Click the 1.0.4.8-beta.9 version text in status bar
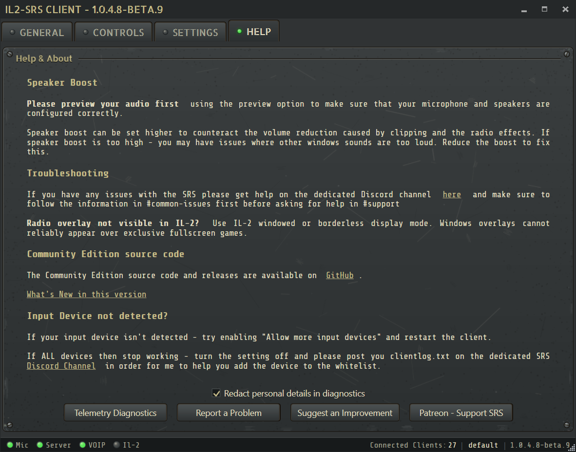576x452 pixels. point(540,445)
